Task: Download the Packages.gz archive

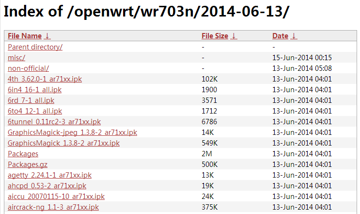Action: (x=28, y=165)
